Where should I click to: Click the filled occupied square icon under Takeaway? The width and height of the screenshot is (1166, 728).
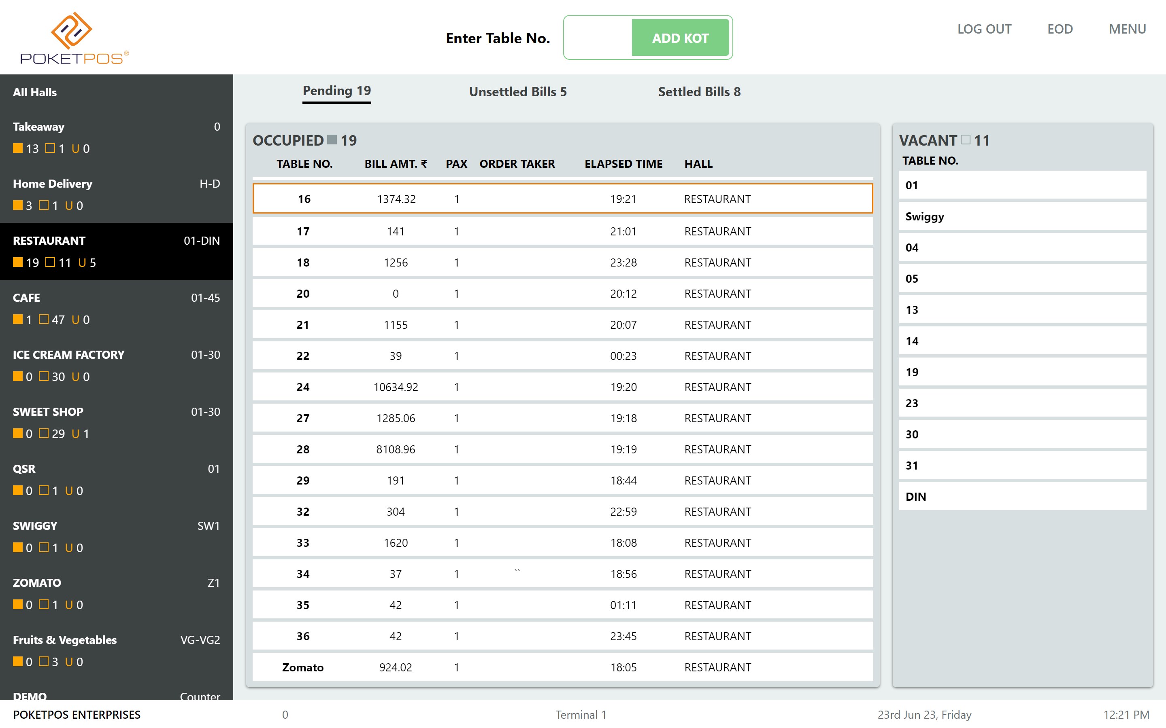(18, 148)
